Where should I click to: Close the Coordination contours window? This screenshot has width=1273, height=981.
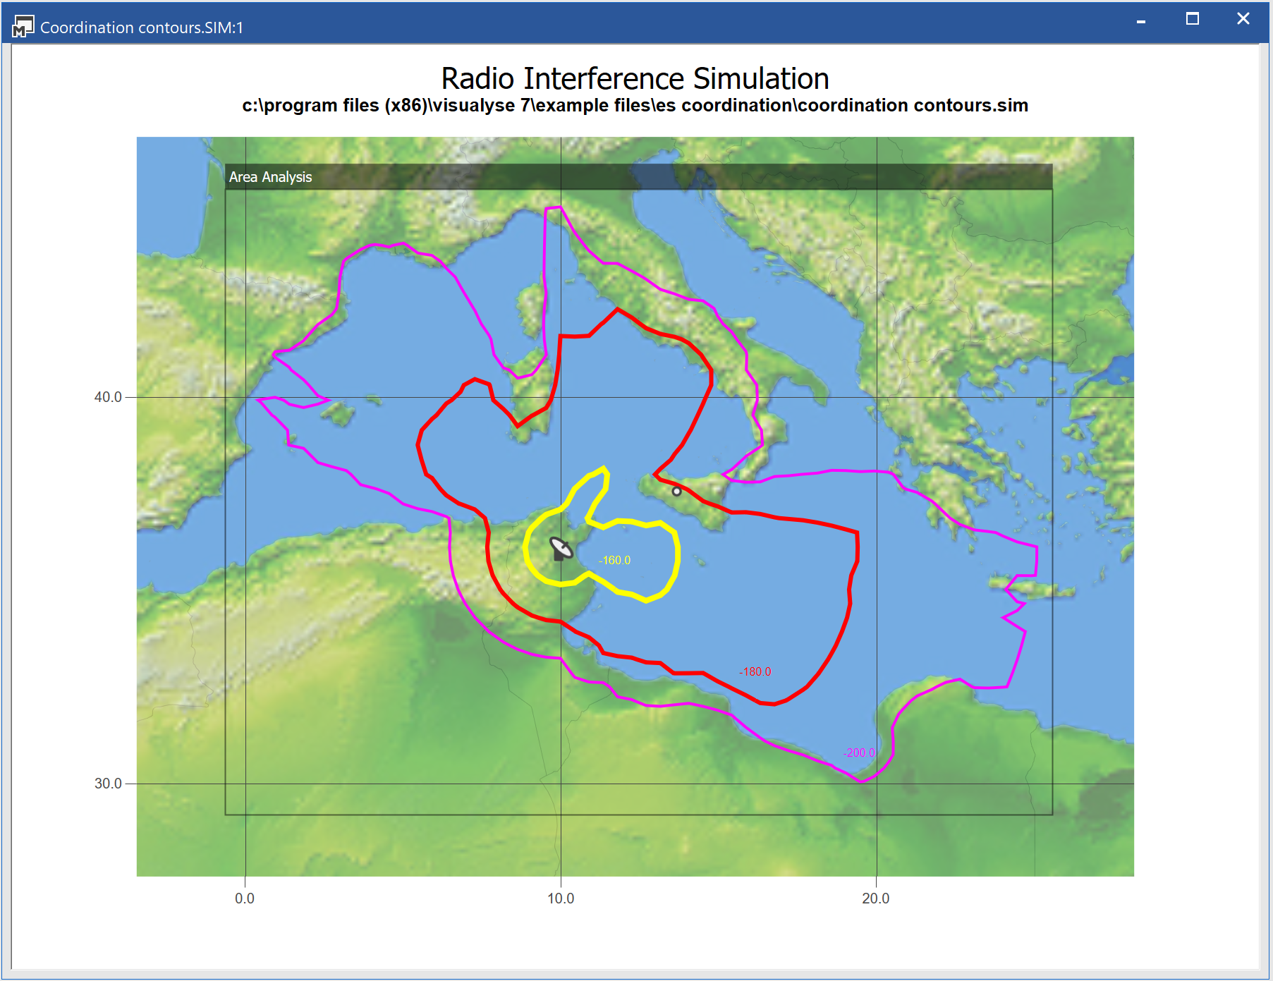coord(1243,19)
